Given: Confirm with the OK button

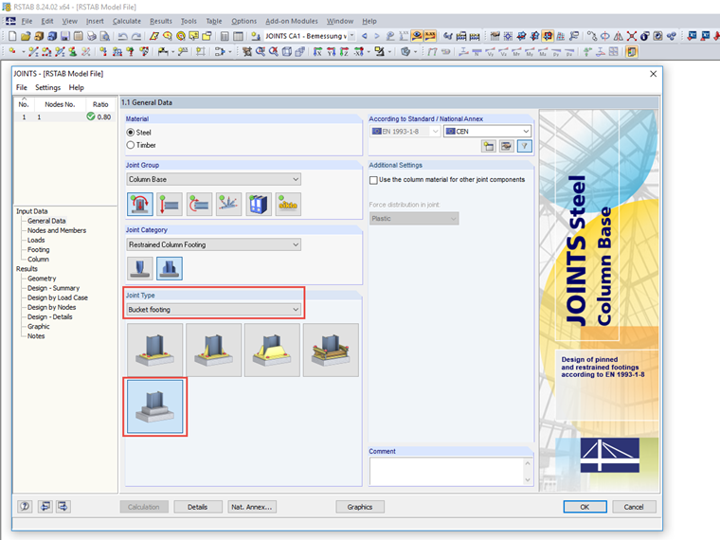Looking at the screenshot, I should [585, 507].
